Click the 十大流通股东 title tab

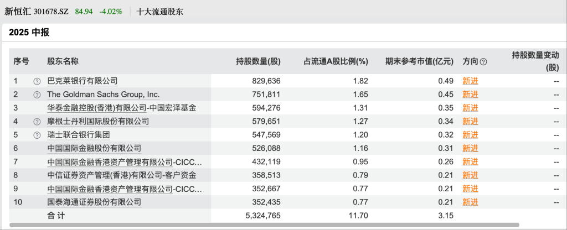pyautogui.click(x=159, y=12)
